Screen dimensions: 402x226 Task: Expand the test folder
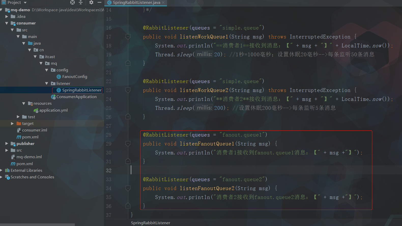[x=18, y=117]
